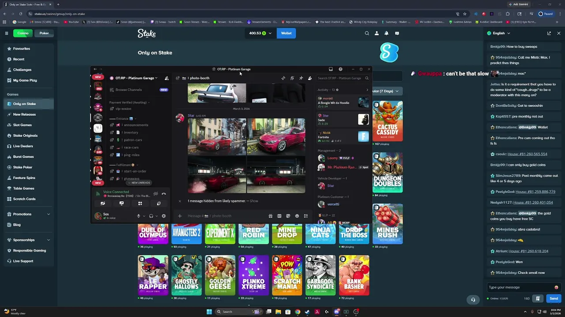Dismiss hidden spammer message notice
Image resolution: width=565 pixels, height=317 pixels.
pos(180,201)
